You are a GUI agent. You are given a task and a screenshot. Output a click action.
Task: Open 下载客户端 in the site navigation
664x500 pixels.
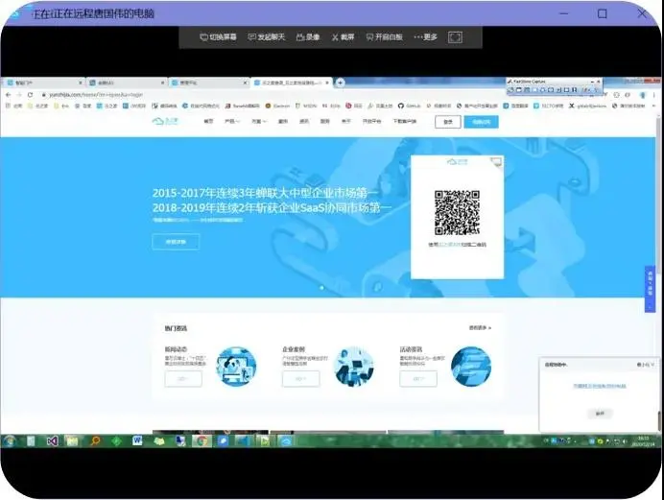[x=404, y=122]
